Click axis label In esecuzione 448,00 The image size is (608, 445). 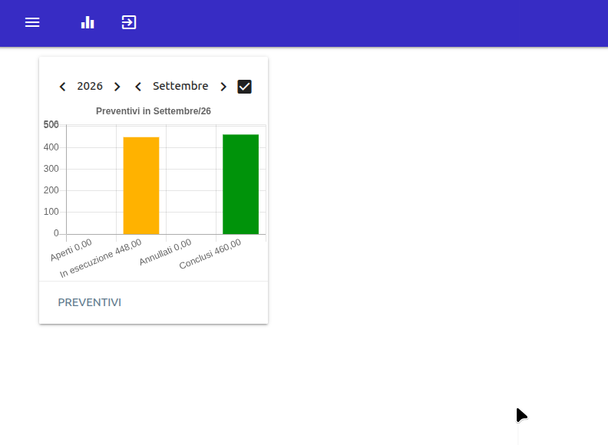pos(101,259)
